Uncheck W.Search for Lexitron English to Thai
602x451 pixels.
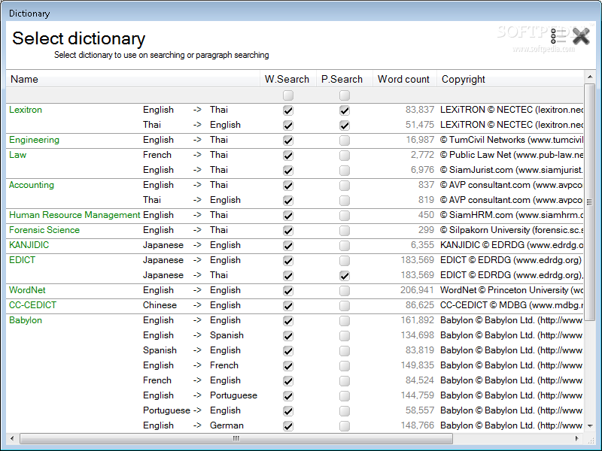(x=288, y=110)
